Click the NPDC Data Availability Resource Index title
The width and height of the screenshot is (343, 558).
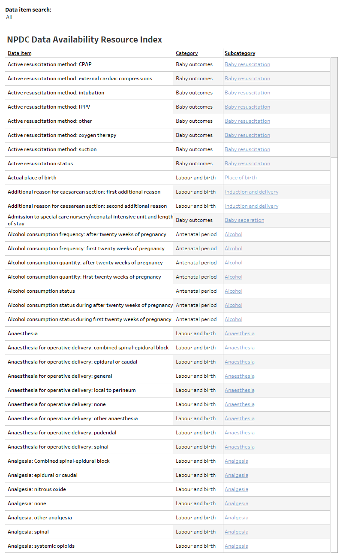click(x=84, y=39)
